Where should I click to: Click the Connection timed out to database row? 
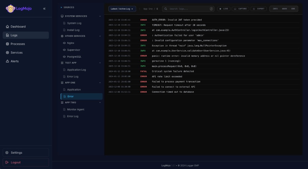coord(203,92)
